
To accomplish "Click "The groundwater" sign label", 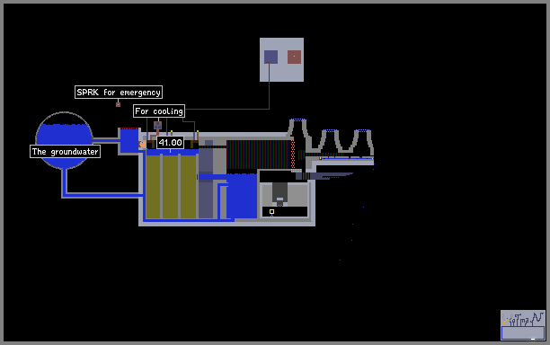I will point(66,152).
